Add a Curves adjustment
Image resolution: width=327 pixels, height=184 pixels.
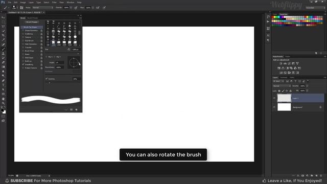(289, 63)
